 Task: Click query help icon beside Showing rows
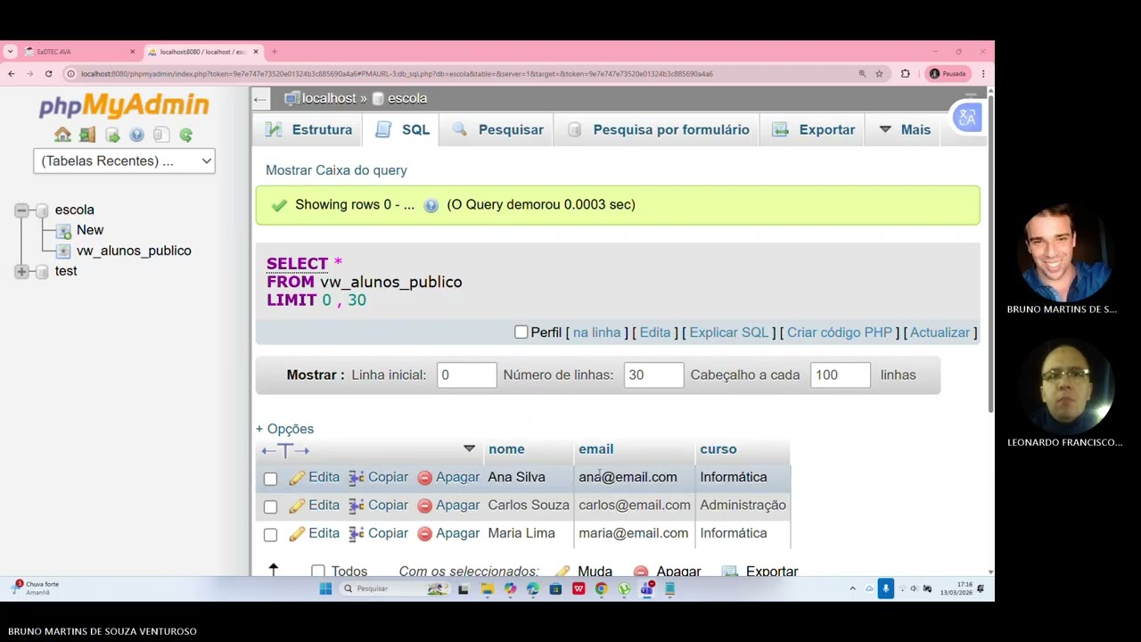click(x=431, y=205)
